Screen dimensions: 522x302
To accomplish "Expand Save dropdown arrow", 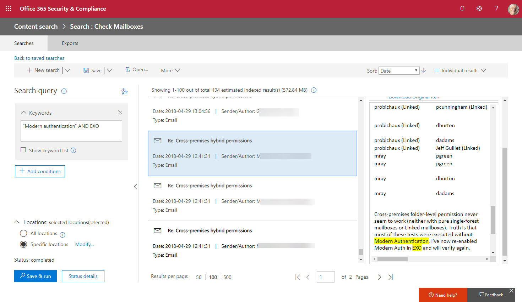I will (109, 70).
